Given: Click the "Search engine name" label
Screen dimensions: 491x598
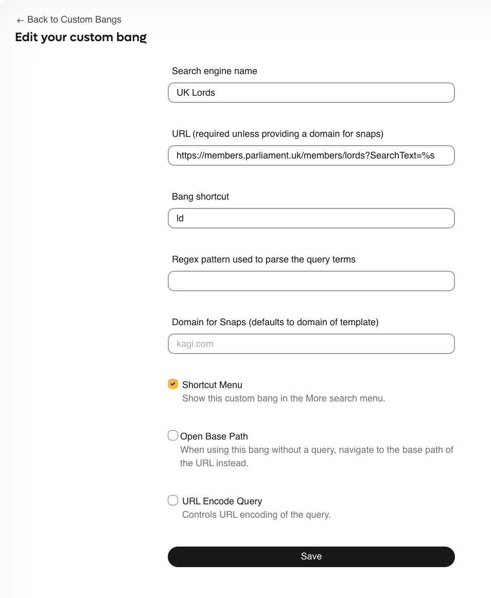Looking at the screenshot, I should coord(214,71).
